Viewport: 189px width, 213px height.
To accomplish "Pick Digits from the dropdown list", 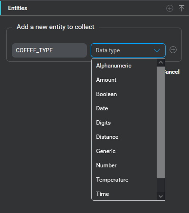I will point(124,123).
